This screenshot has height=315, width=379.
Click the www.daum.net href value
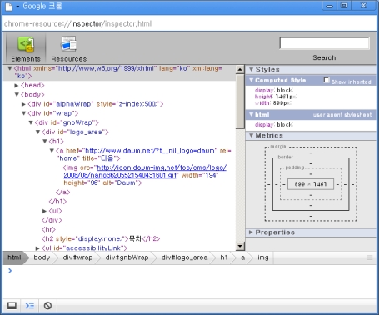[x=150, y=151]
